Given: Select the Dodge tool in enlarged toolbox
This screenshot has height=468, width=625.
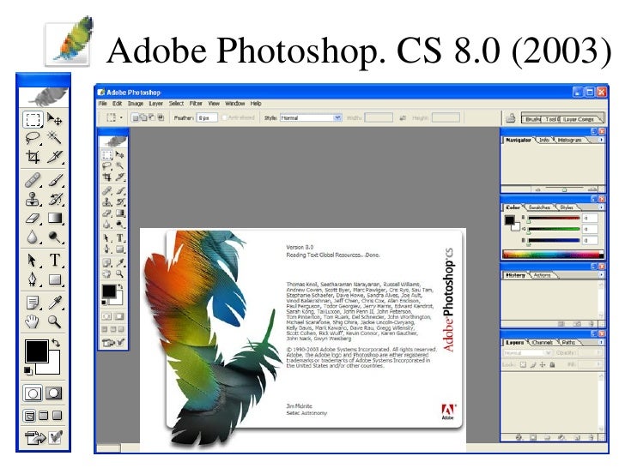Looking at the screenshot, I should pos(55,237).
